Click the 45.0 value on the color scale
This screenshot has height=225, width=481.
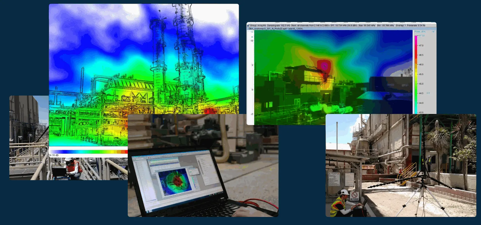(x=421, y=84)
